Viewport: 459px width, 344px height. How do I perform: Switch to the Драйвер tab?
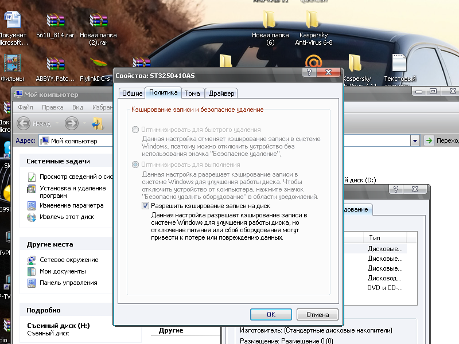coord(221,93)
